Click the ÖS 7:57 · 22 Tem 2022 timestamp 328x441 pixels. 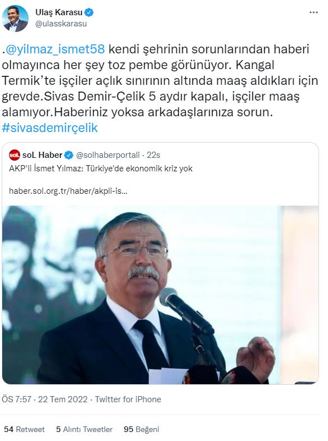(45, 399)
